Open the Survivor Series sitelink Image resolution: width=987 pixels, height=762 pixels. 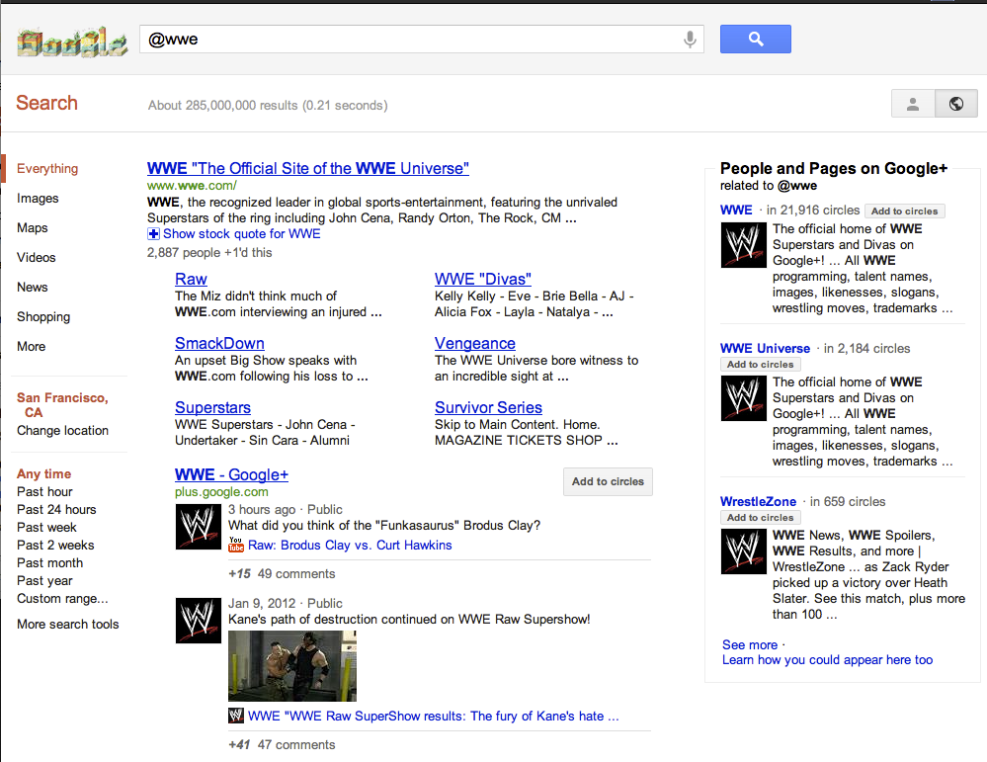[488, 407]
